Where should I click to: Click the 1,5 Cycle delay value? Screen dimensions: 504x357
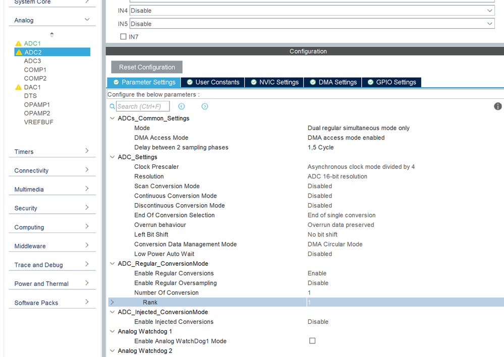tap(320, 147)
